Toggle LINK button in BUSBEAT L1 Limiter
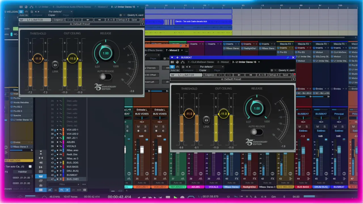The image size is (363, 204). click(206, 120)
